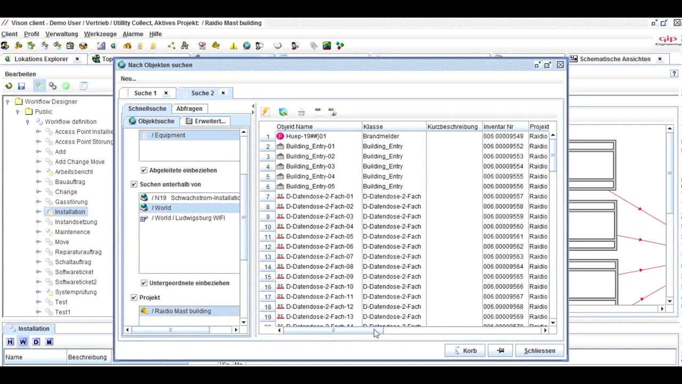
Task: Collapse the Workflow Designer tree node
Action: tap(7, 101)
